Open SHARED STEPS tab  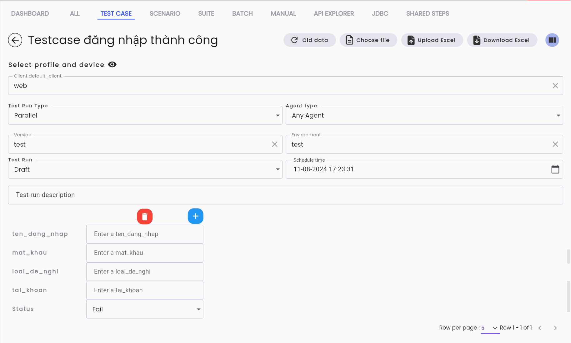click(428, 13)
